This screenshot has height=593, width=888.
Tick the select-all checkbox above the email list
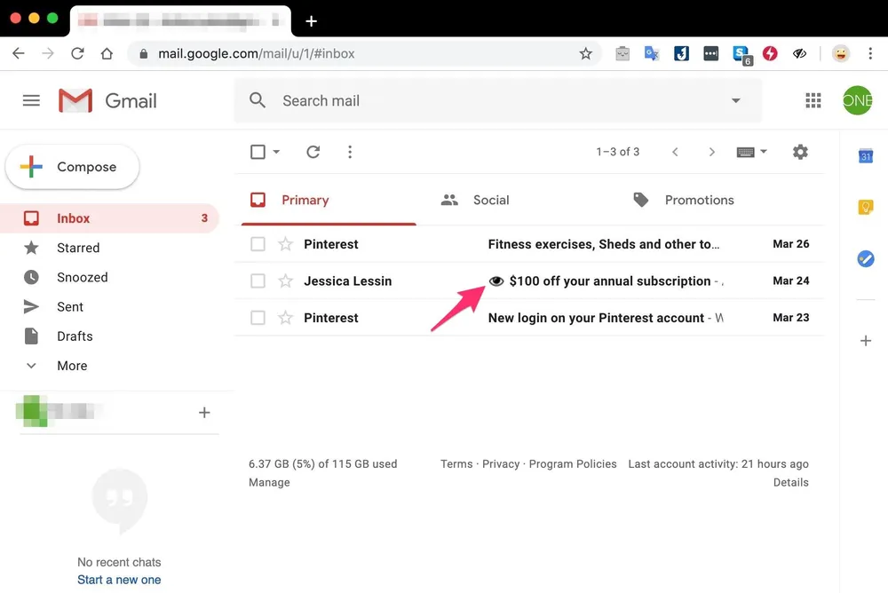[256, 152]
